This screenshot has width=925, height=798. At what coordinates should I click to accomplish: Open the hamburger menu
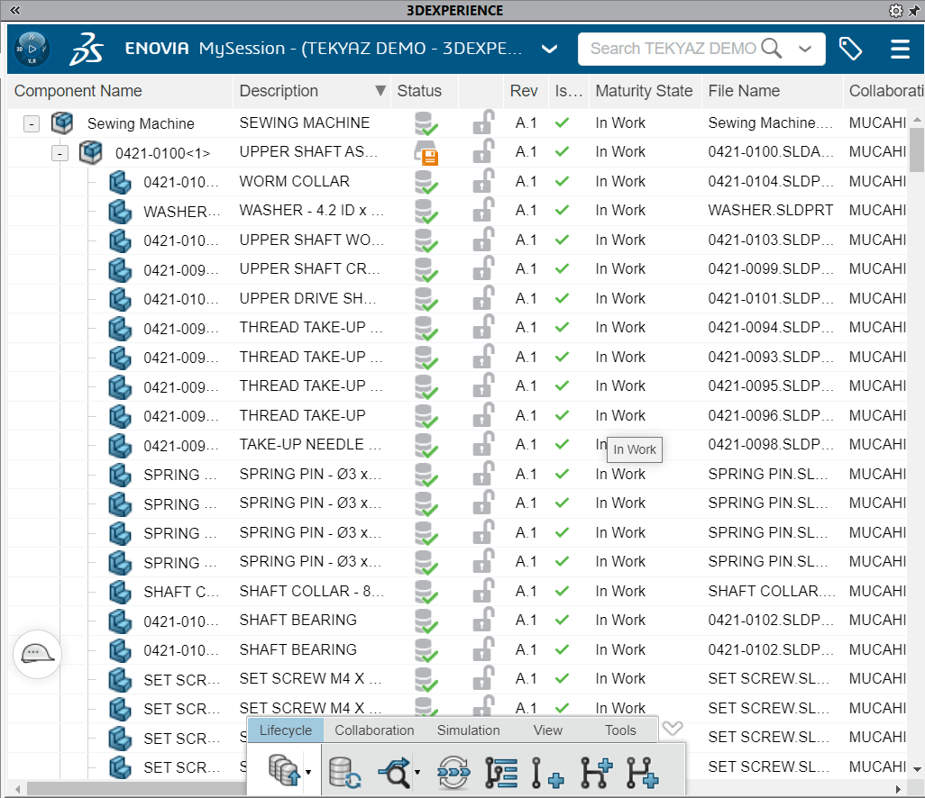pos(900,49)
